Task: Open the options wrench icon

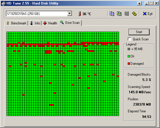Action: tap(134, 14)
